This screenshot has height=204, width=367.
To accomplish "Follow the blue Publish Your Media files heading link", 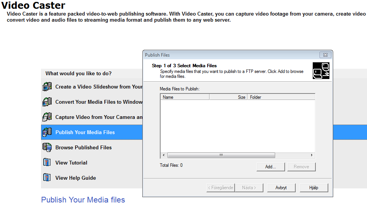I will point(83,200).
